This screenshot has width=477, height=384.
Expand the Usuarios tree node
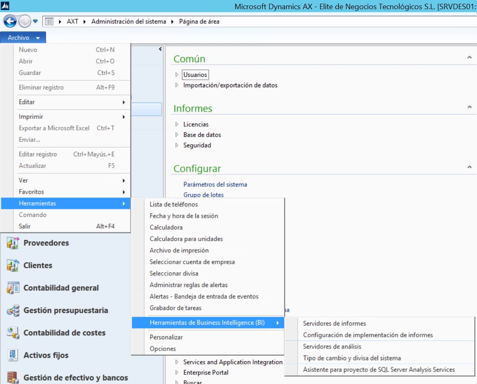[177, 74]
